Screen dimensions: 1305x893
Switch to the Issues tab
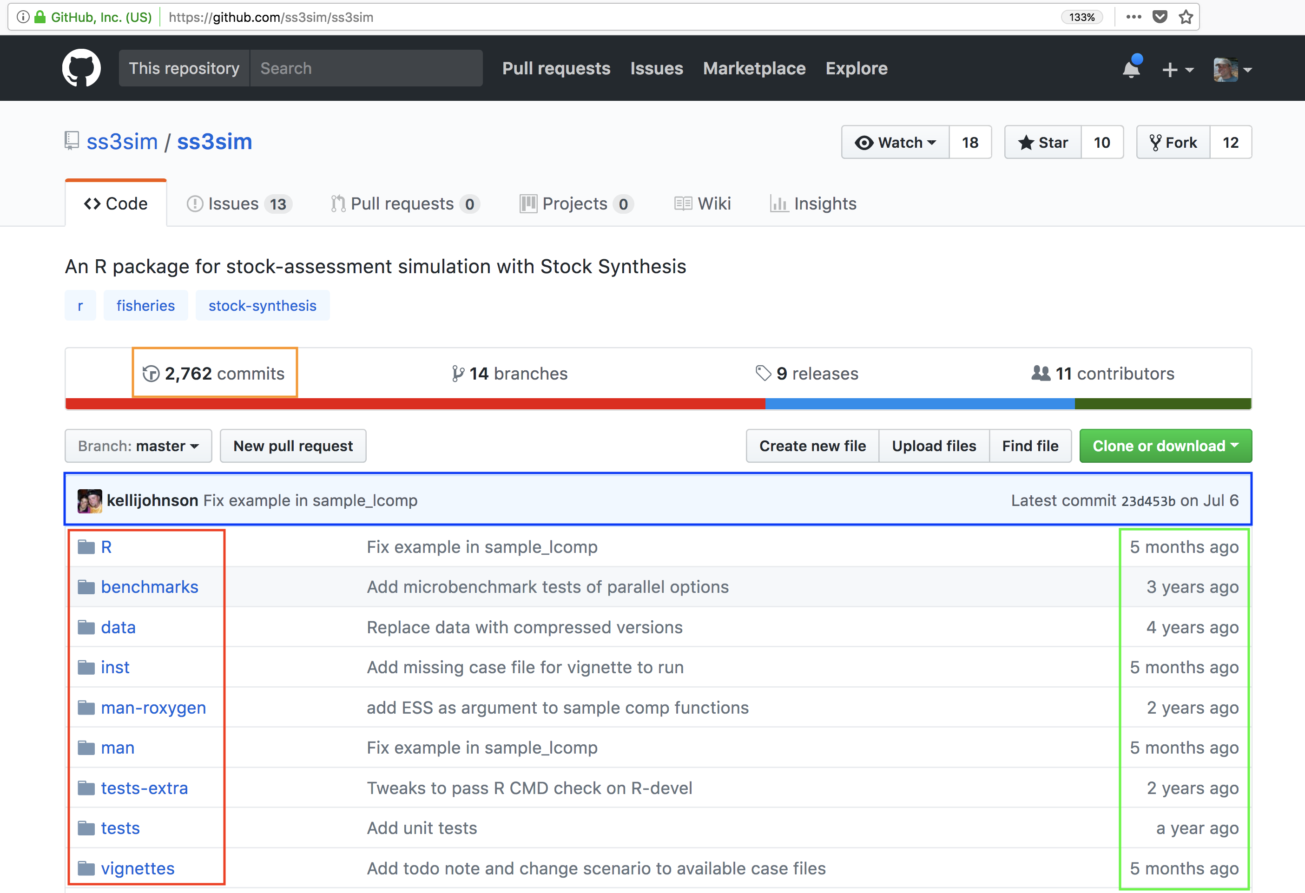coord(239,204)
